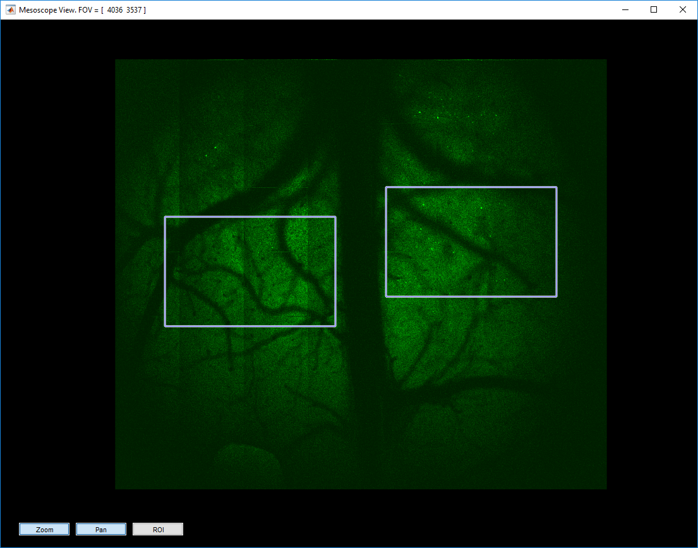The height and width of the screenshot is (548, 698).
Task: Click the dim region at image bottom edge
Action: click(360, 479)
